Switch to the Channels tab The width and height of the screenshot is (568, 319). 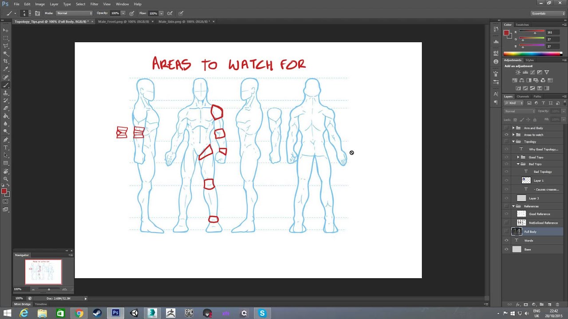click(523, 97)
